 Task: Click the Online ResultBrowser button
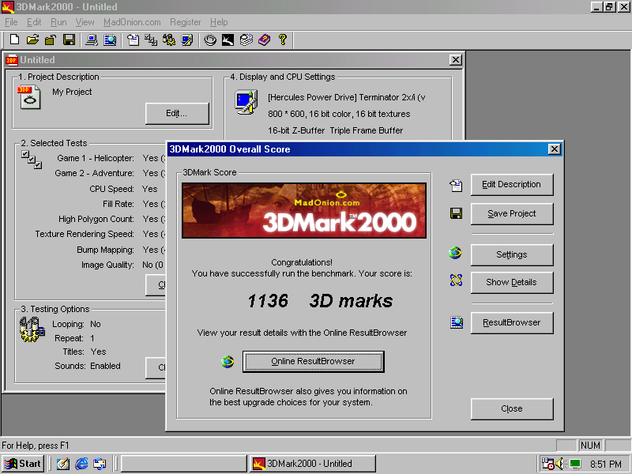(313, 362)
